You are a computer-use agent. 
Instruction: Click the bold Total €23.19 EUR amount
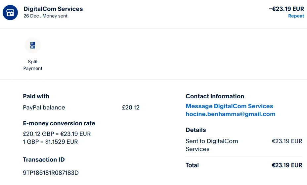tap(287, 165)
